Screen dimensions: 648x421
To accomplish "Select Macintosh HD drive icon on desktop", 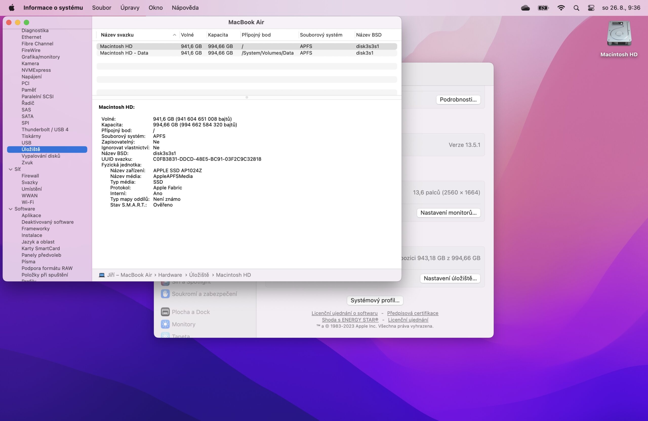I will [619, 34].
